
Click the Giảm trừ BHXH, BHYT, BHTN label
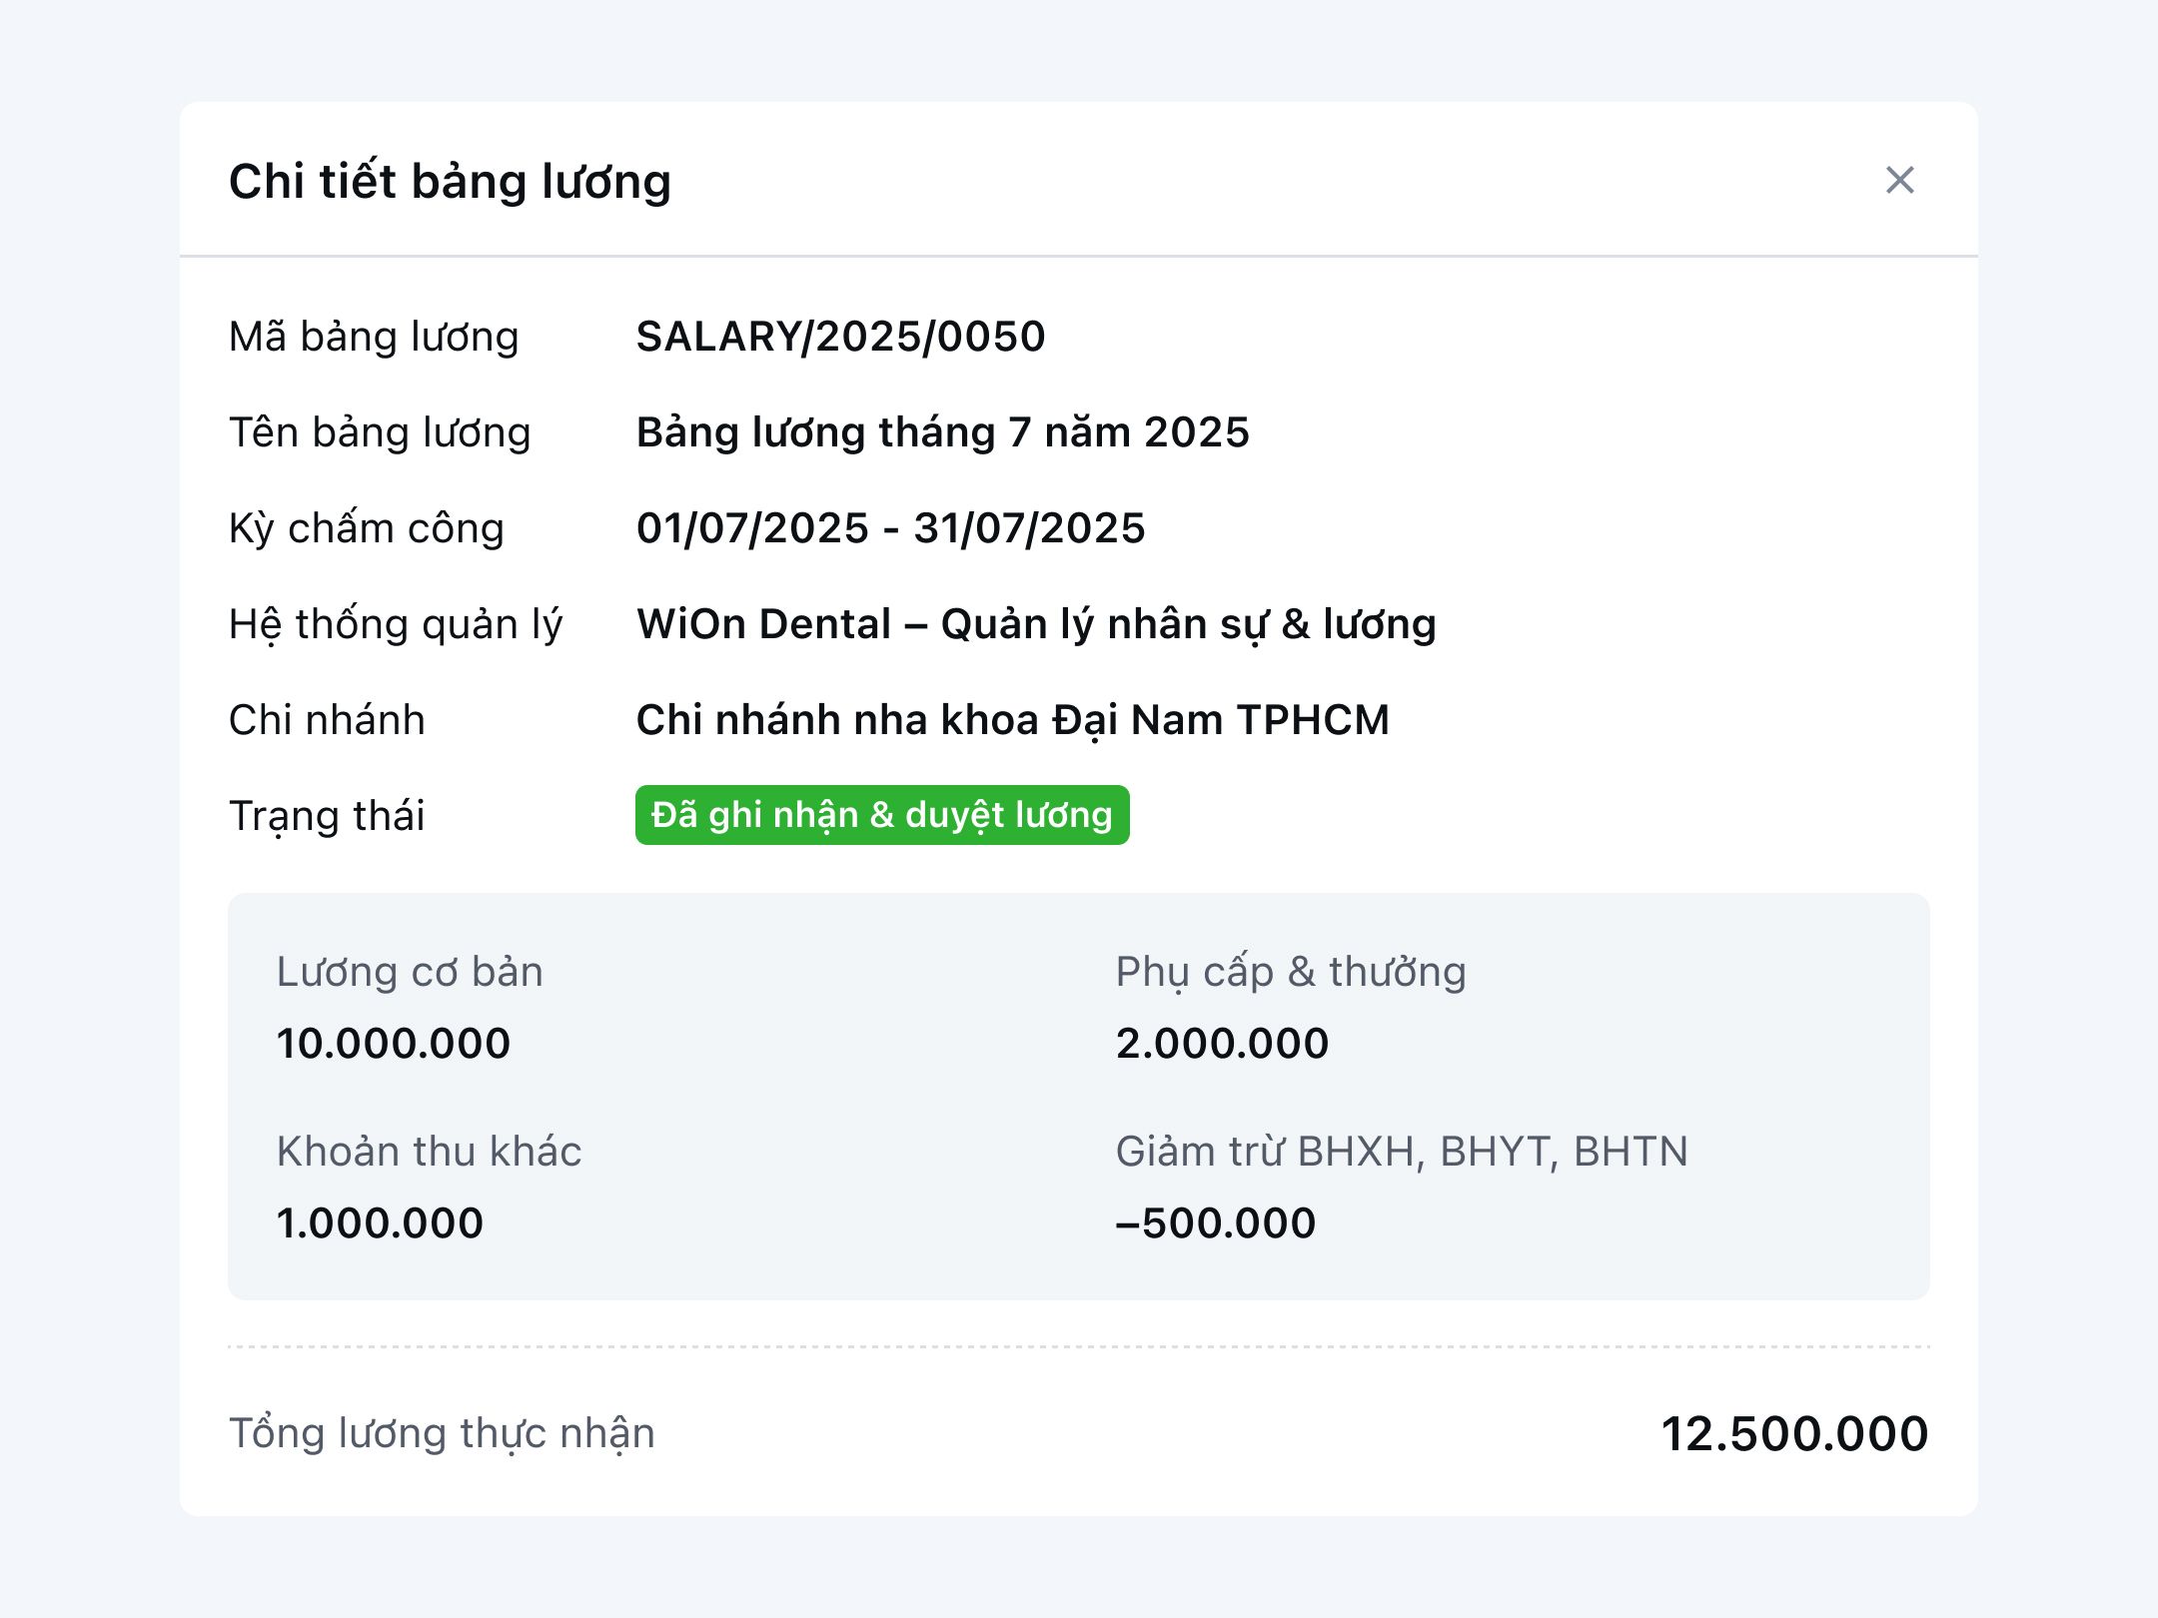(x=1401, y=1152)
